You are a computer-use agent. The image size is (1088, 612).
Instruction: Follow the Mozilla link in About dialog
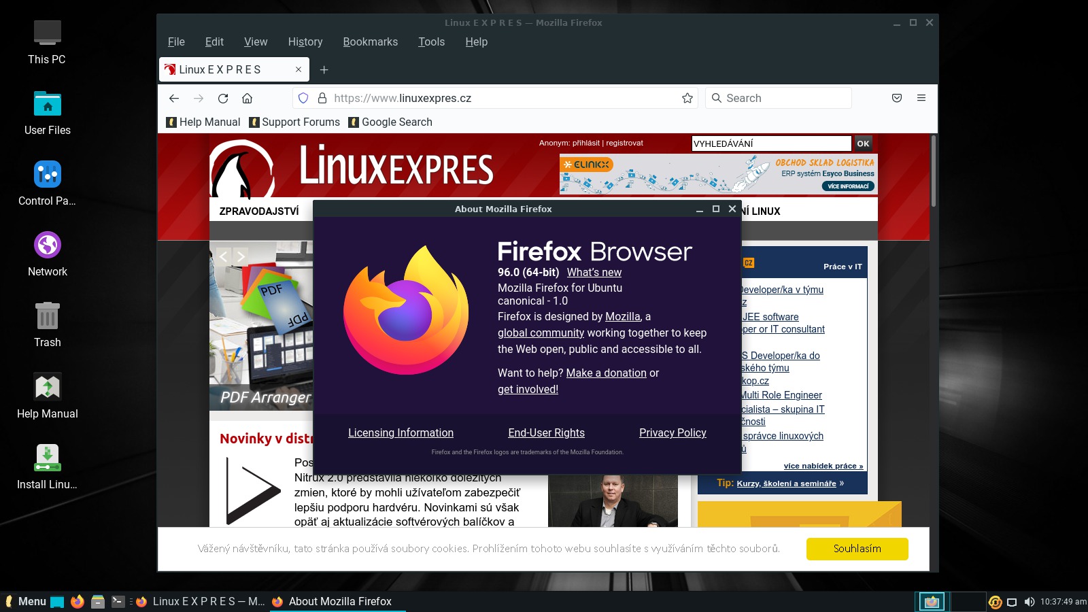(623, 316)
